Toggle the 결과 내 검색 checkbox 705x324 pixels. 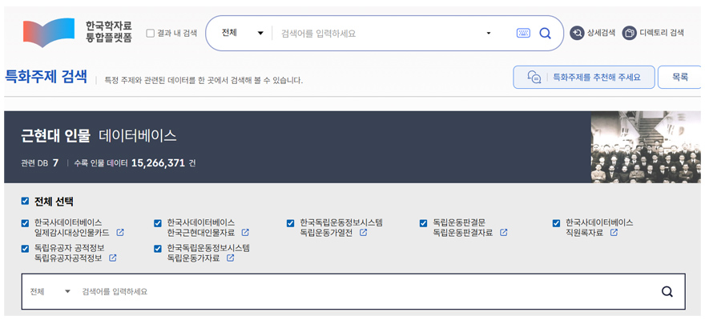[151, 34]
